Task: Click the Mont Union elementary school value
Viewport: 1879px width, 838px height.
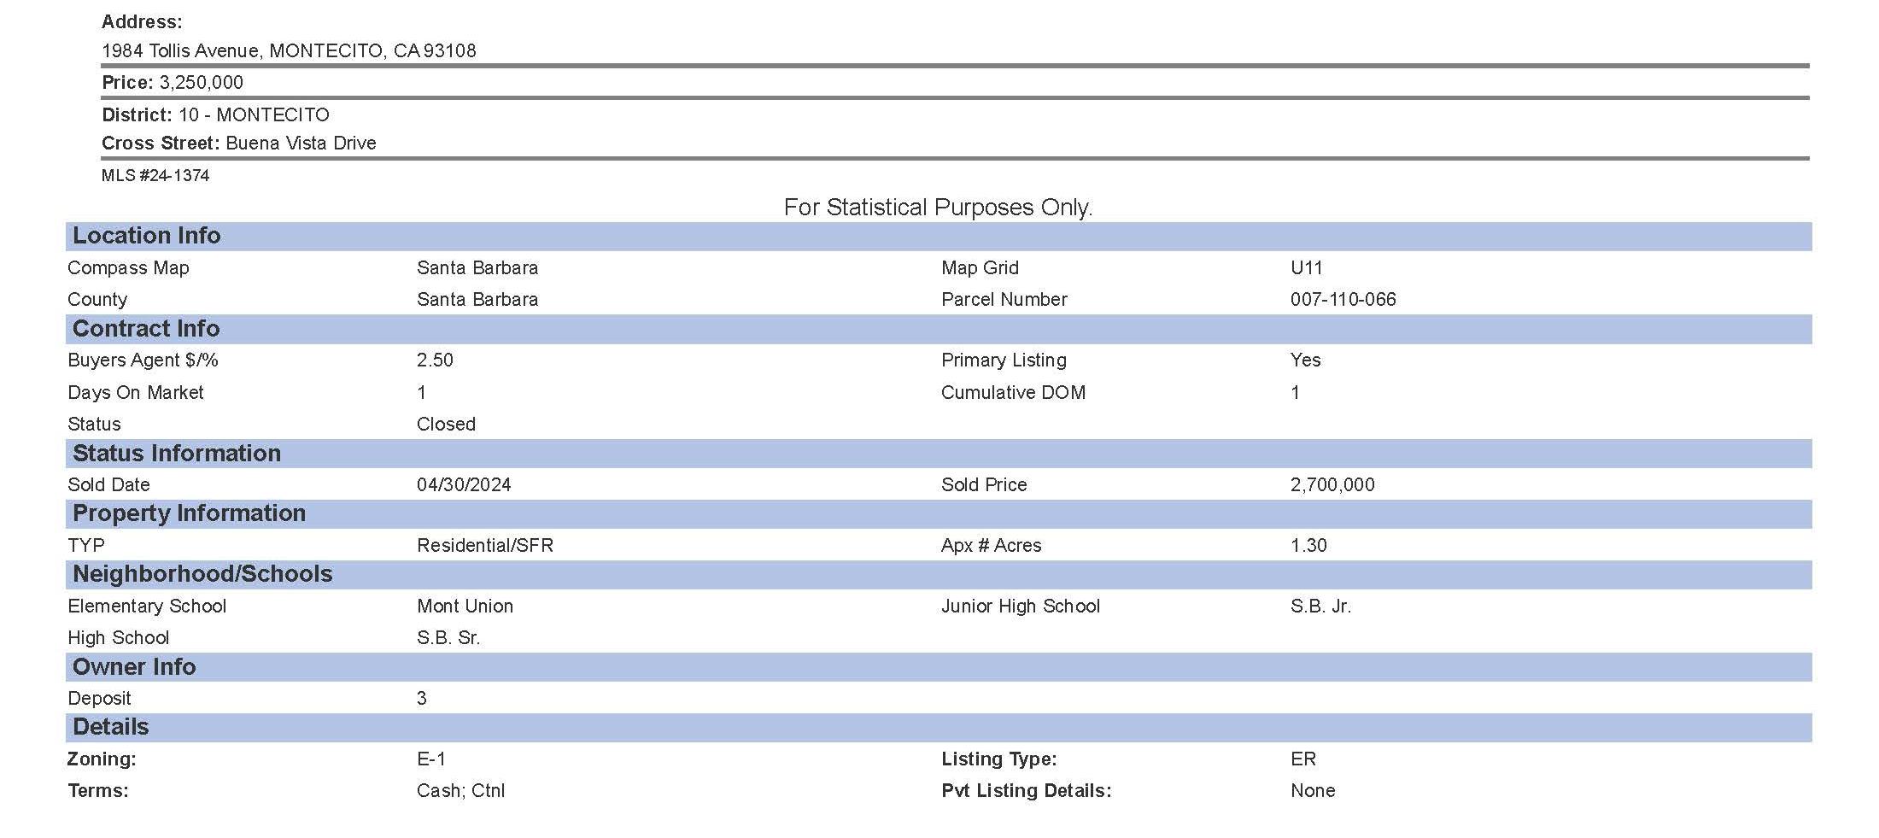Action: 465,607
